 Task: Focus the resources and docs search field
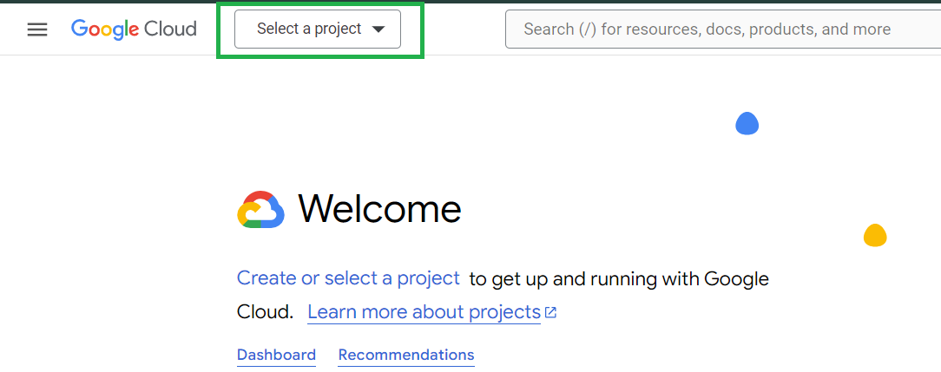pos(722,29)
